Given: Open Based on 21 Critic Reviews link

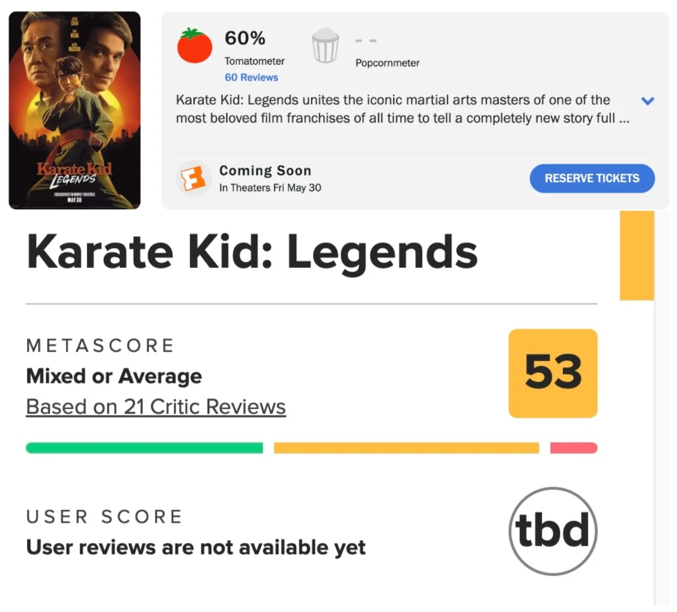Looking at the screenshot, I should click(156, 407).
